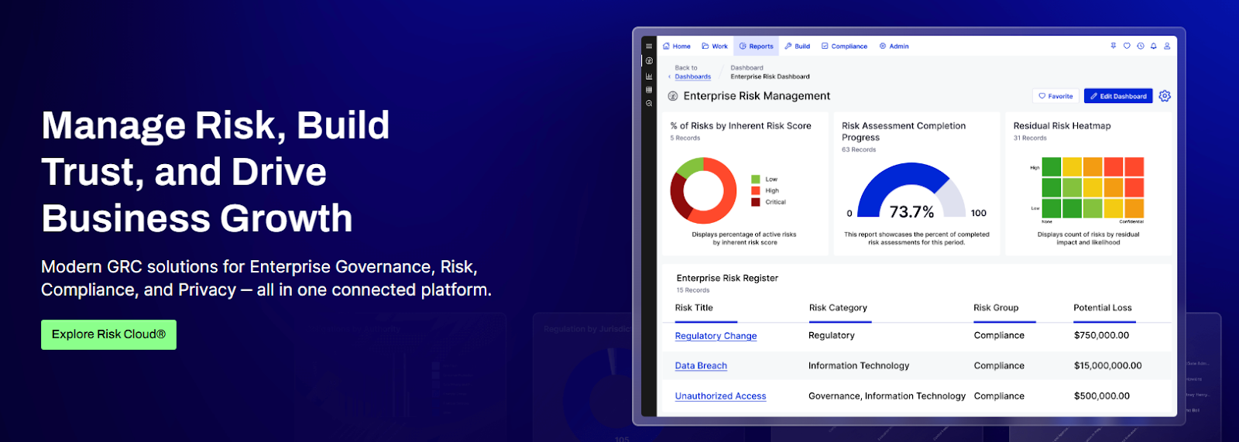
Task: Click the Information Technology category cell
Action: pyautogui.click(x=859, y=365)
